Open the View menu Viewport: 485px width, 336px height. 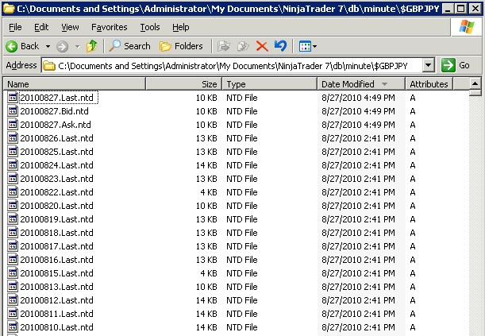point(70,27)
